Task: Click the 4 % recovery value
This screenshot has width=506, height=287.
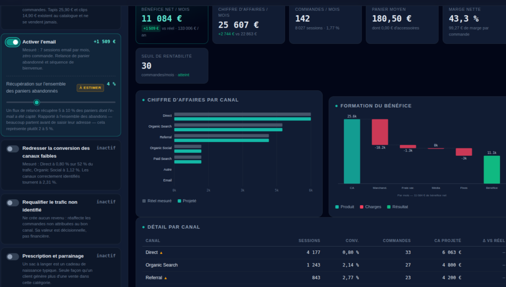Action: [x=111, y=84]
